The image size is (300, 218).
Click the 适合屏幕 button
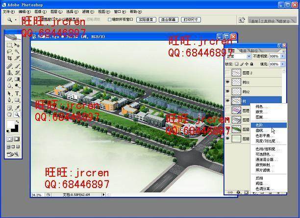point(168,20)
